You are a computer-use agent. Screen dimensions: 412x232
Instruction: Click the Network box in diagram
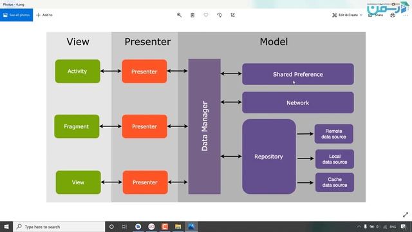click(298, 102)
